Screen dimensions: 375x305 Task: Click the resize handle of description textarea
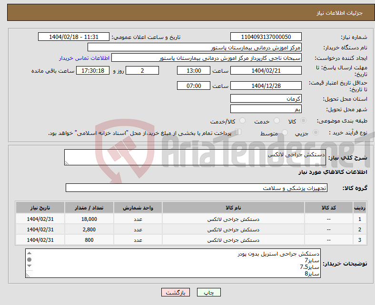click(67, 163)
